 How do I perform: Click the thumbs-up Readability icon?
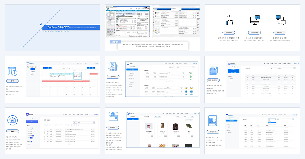[229, 20]
